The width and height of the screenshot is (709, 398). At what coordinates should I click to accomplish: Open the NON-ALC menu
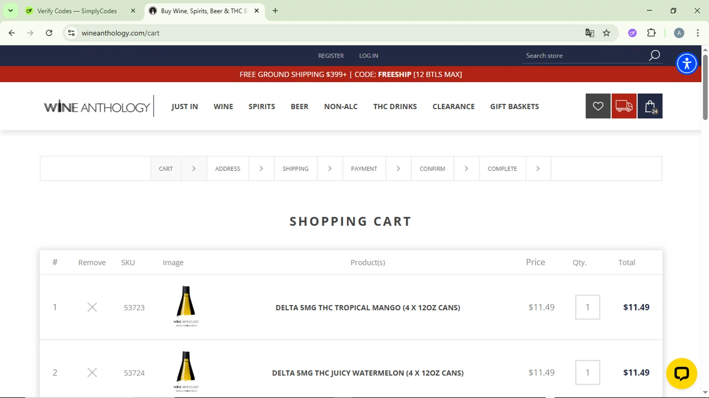341,107
